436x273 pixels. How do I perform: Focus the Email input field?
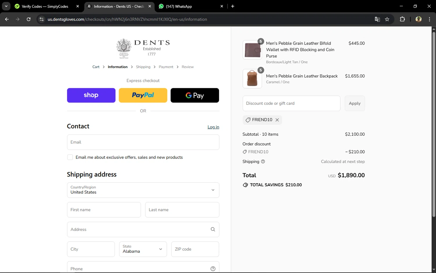click(143, 142)
